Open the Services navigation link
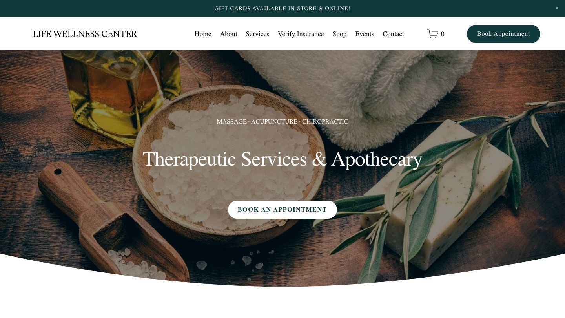The image size is (565, 318). tap(257, 34)
